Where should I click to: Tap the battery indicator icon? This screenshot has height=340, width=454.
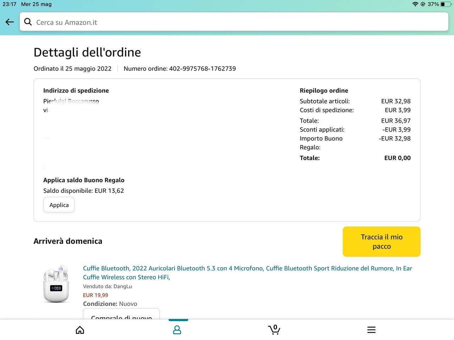446,4
